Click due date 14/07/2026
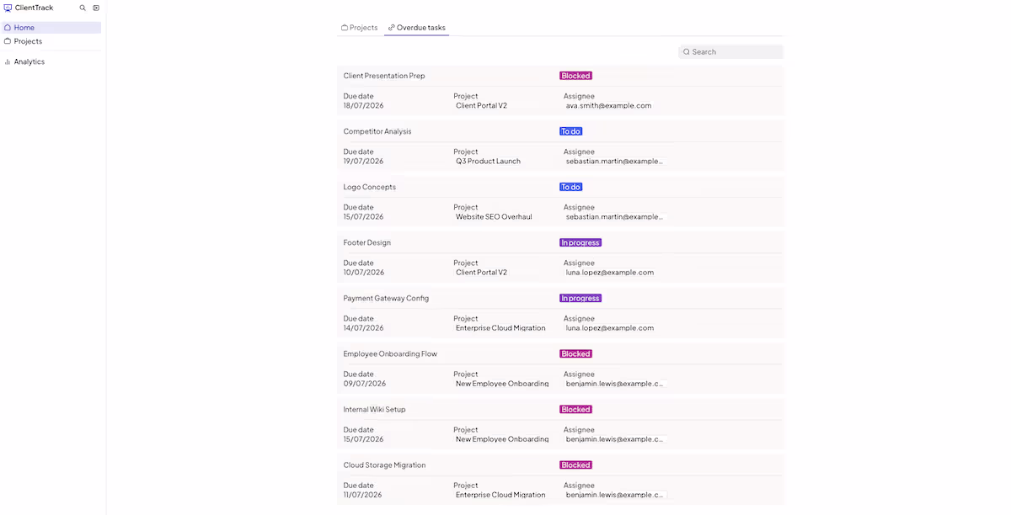The width and height of the screenshot is (1011, 515). (x=363, y=328)
